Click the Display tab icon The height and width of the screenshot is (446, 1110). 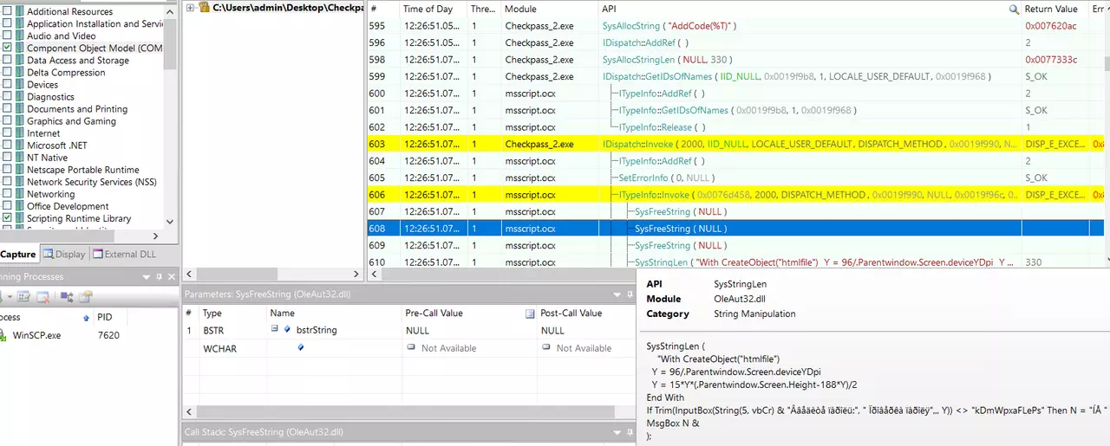click(x=49, y=254)
